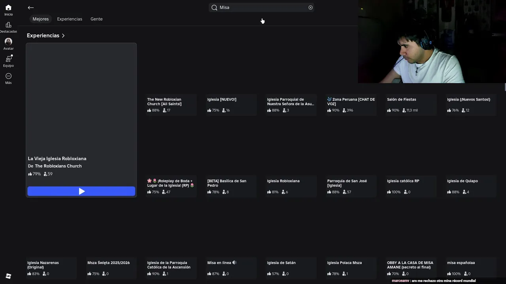Click 11,3 mil players on Salón de Fiestas
Image resolution: width=506 pixels, height=284 pixels.
(410, 110)
